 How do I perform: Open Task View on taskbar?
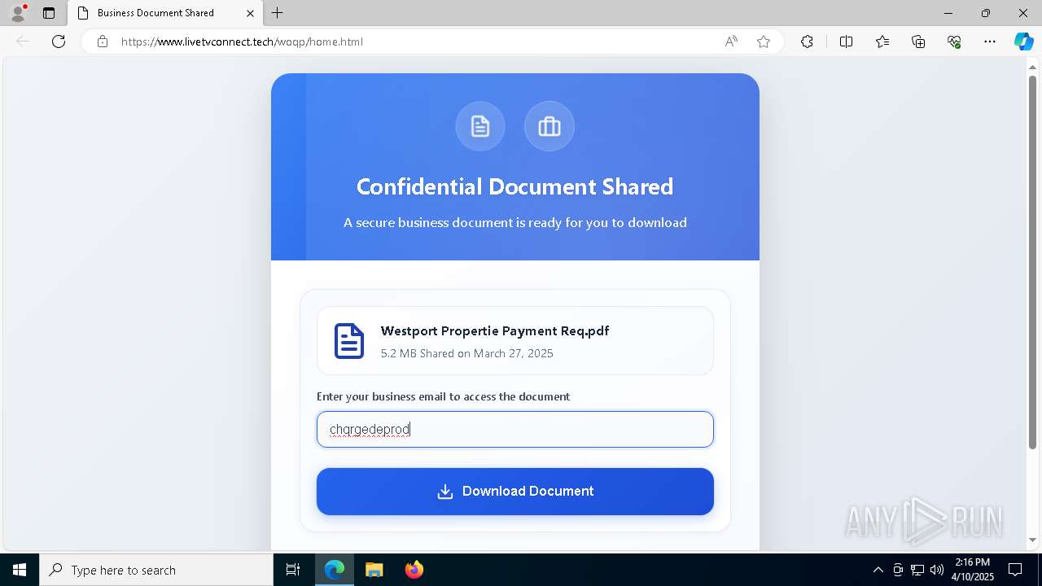[293, 570]
